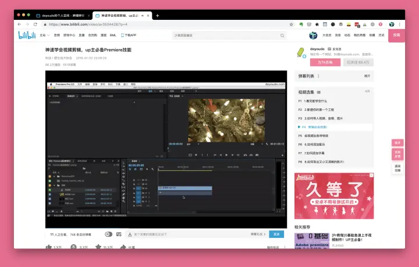This screenshot has height=267, width=419.
Task: Click 已关注 follow button
Action: click(358, 62)
